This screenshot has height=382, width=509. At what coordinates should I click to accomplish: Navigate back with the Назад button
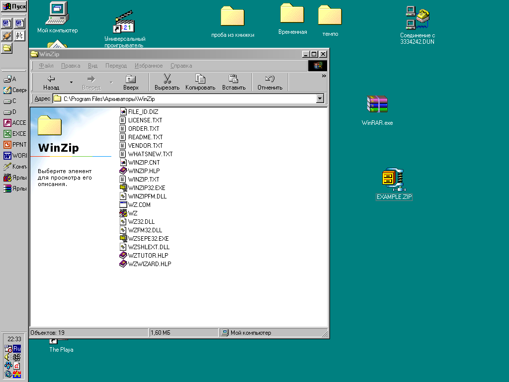[x=51, y=82]
